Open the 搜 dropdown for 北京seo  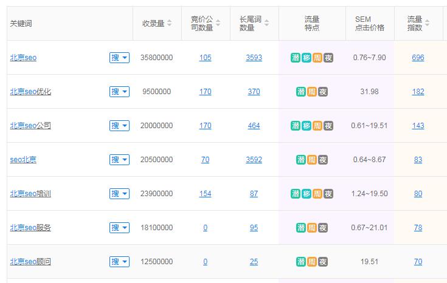pos(119,58)
